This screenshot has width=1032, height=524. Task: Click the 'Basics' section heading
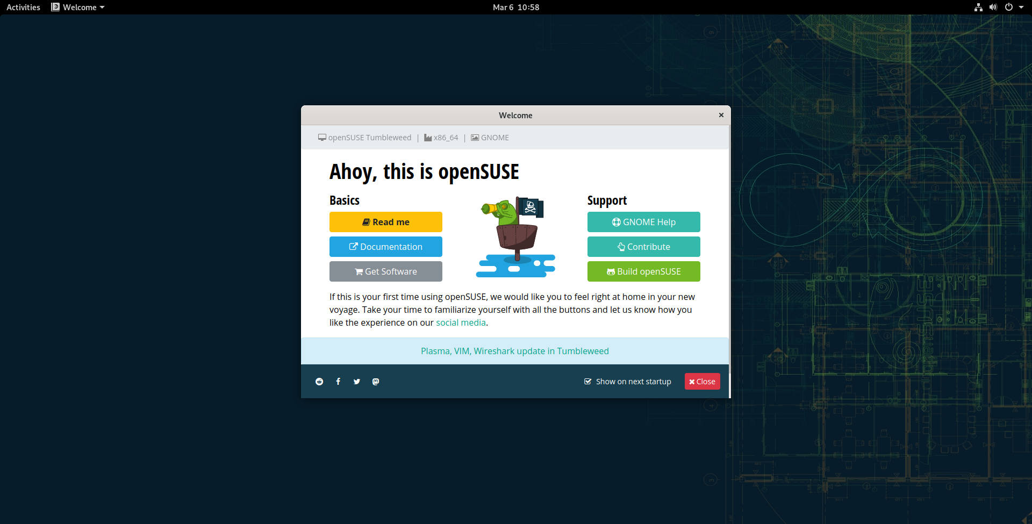[x=345, y=200]
